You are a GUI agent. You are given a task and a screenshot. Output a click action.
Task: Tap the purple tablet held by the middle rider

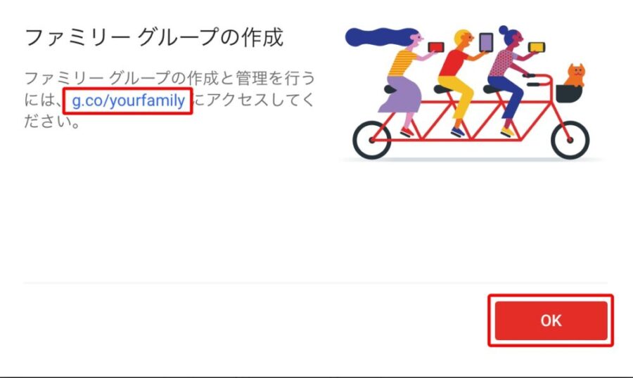pos(486,42)
